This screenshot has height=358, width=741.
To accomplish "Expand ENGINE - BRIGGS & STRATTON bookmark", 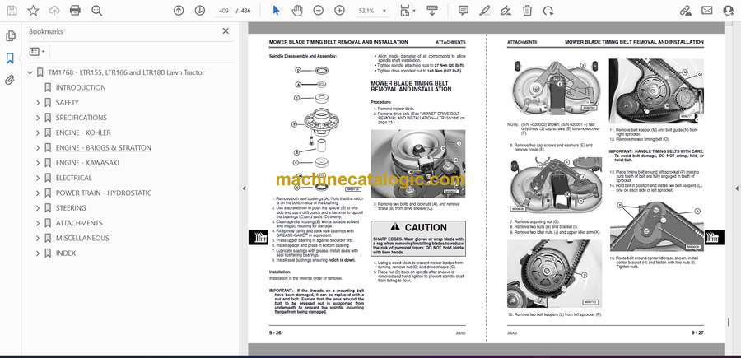I will [38, 148].
